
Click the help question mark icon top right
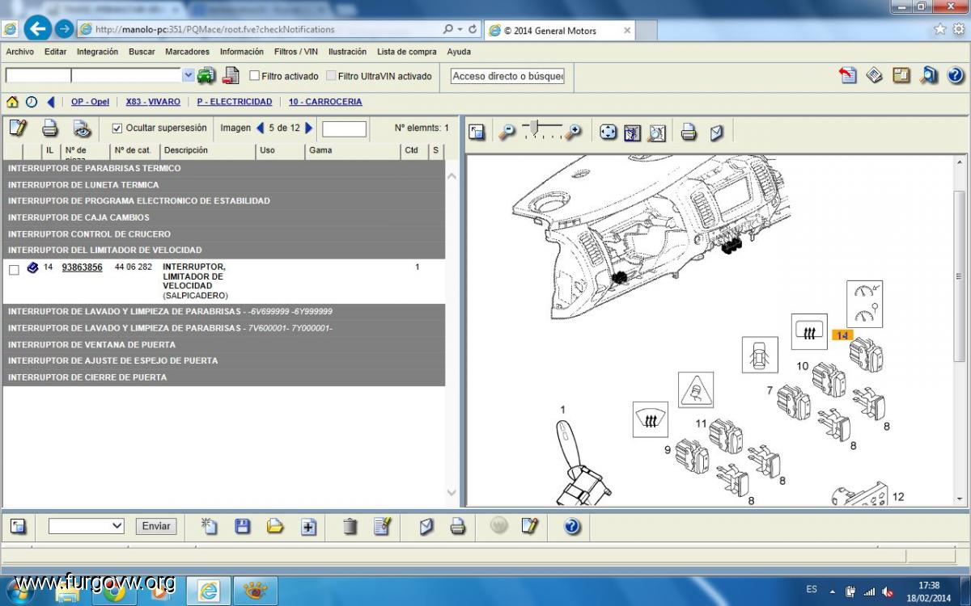point(956,75)
